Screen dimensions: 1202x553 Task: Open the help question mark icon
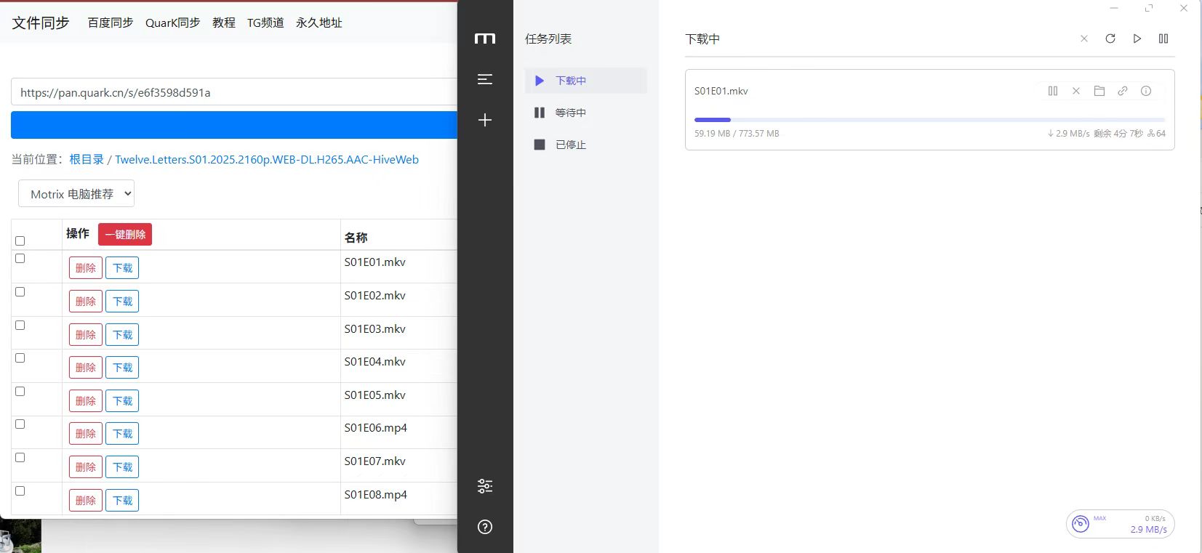tap(485, 527)
